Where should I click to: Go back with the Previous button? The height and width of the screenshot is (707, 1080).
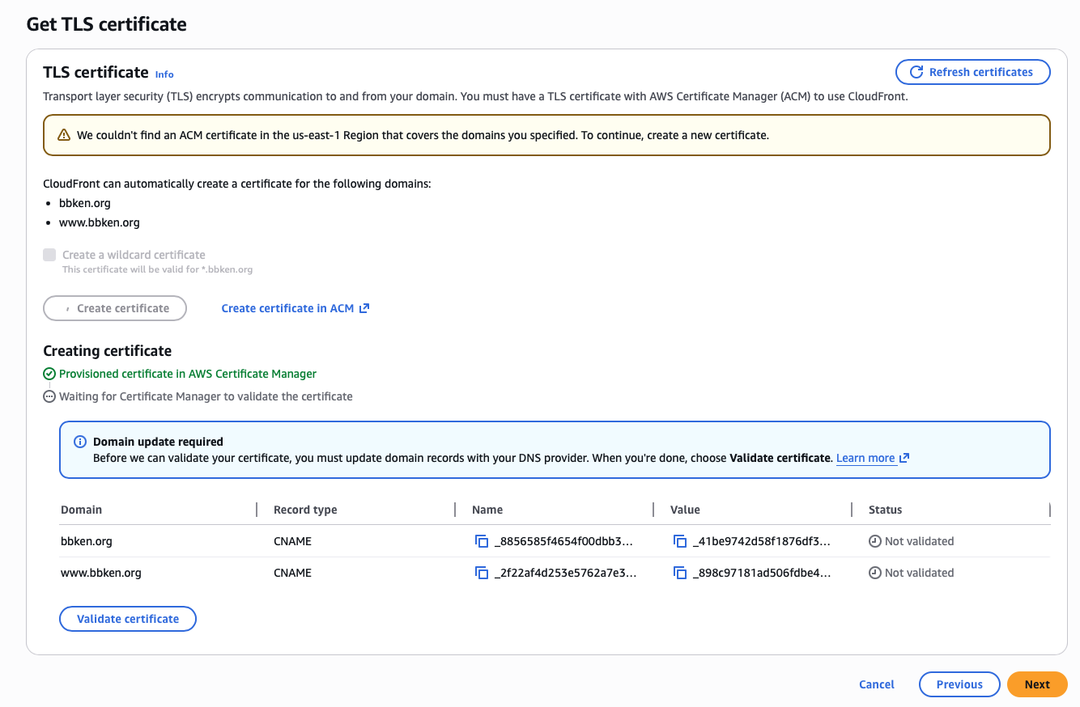959,684
